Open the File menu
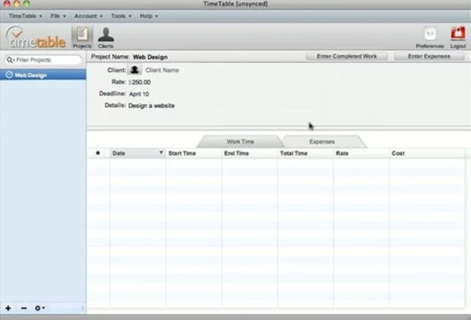471x320 pixels. [58, 16]
